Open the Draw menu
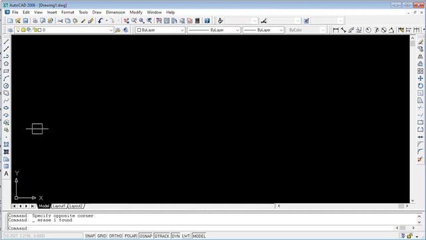Viewport: 426px width, 240px height. [97, 12]
